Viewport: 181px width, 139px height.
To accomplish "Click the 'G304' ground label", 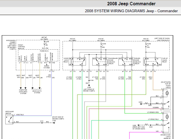I will tap(140, 102).
